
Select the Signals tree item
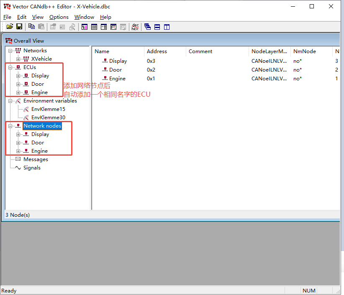coord(32,167)
